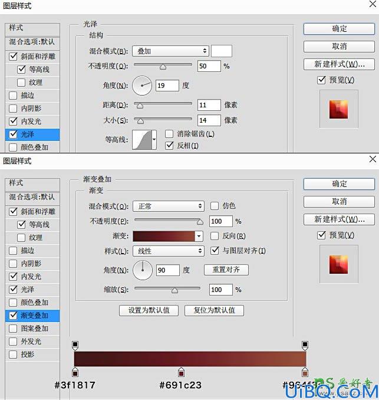Tick the 投影 effect checkbox
This screenshot has width=379, height=400.
[x=13, y=355]
